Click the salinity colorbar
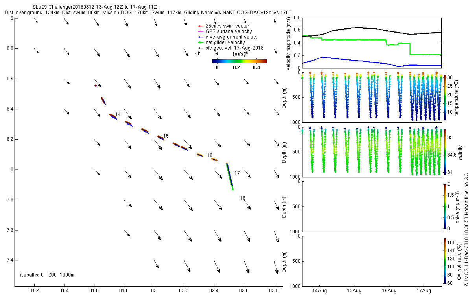This screenshot has width=472, height=295. pos(445,152)
